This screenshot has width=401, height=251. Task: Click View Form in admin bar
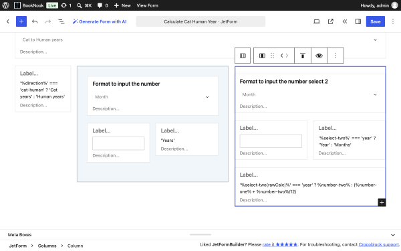coord(147,5)
